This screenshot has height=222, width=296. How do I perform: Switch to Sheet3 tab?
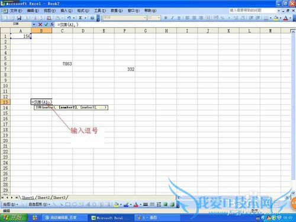59,198
